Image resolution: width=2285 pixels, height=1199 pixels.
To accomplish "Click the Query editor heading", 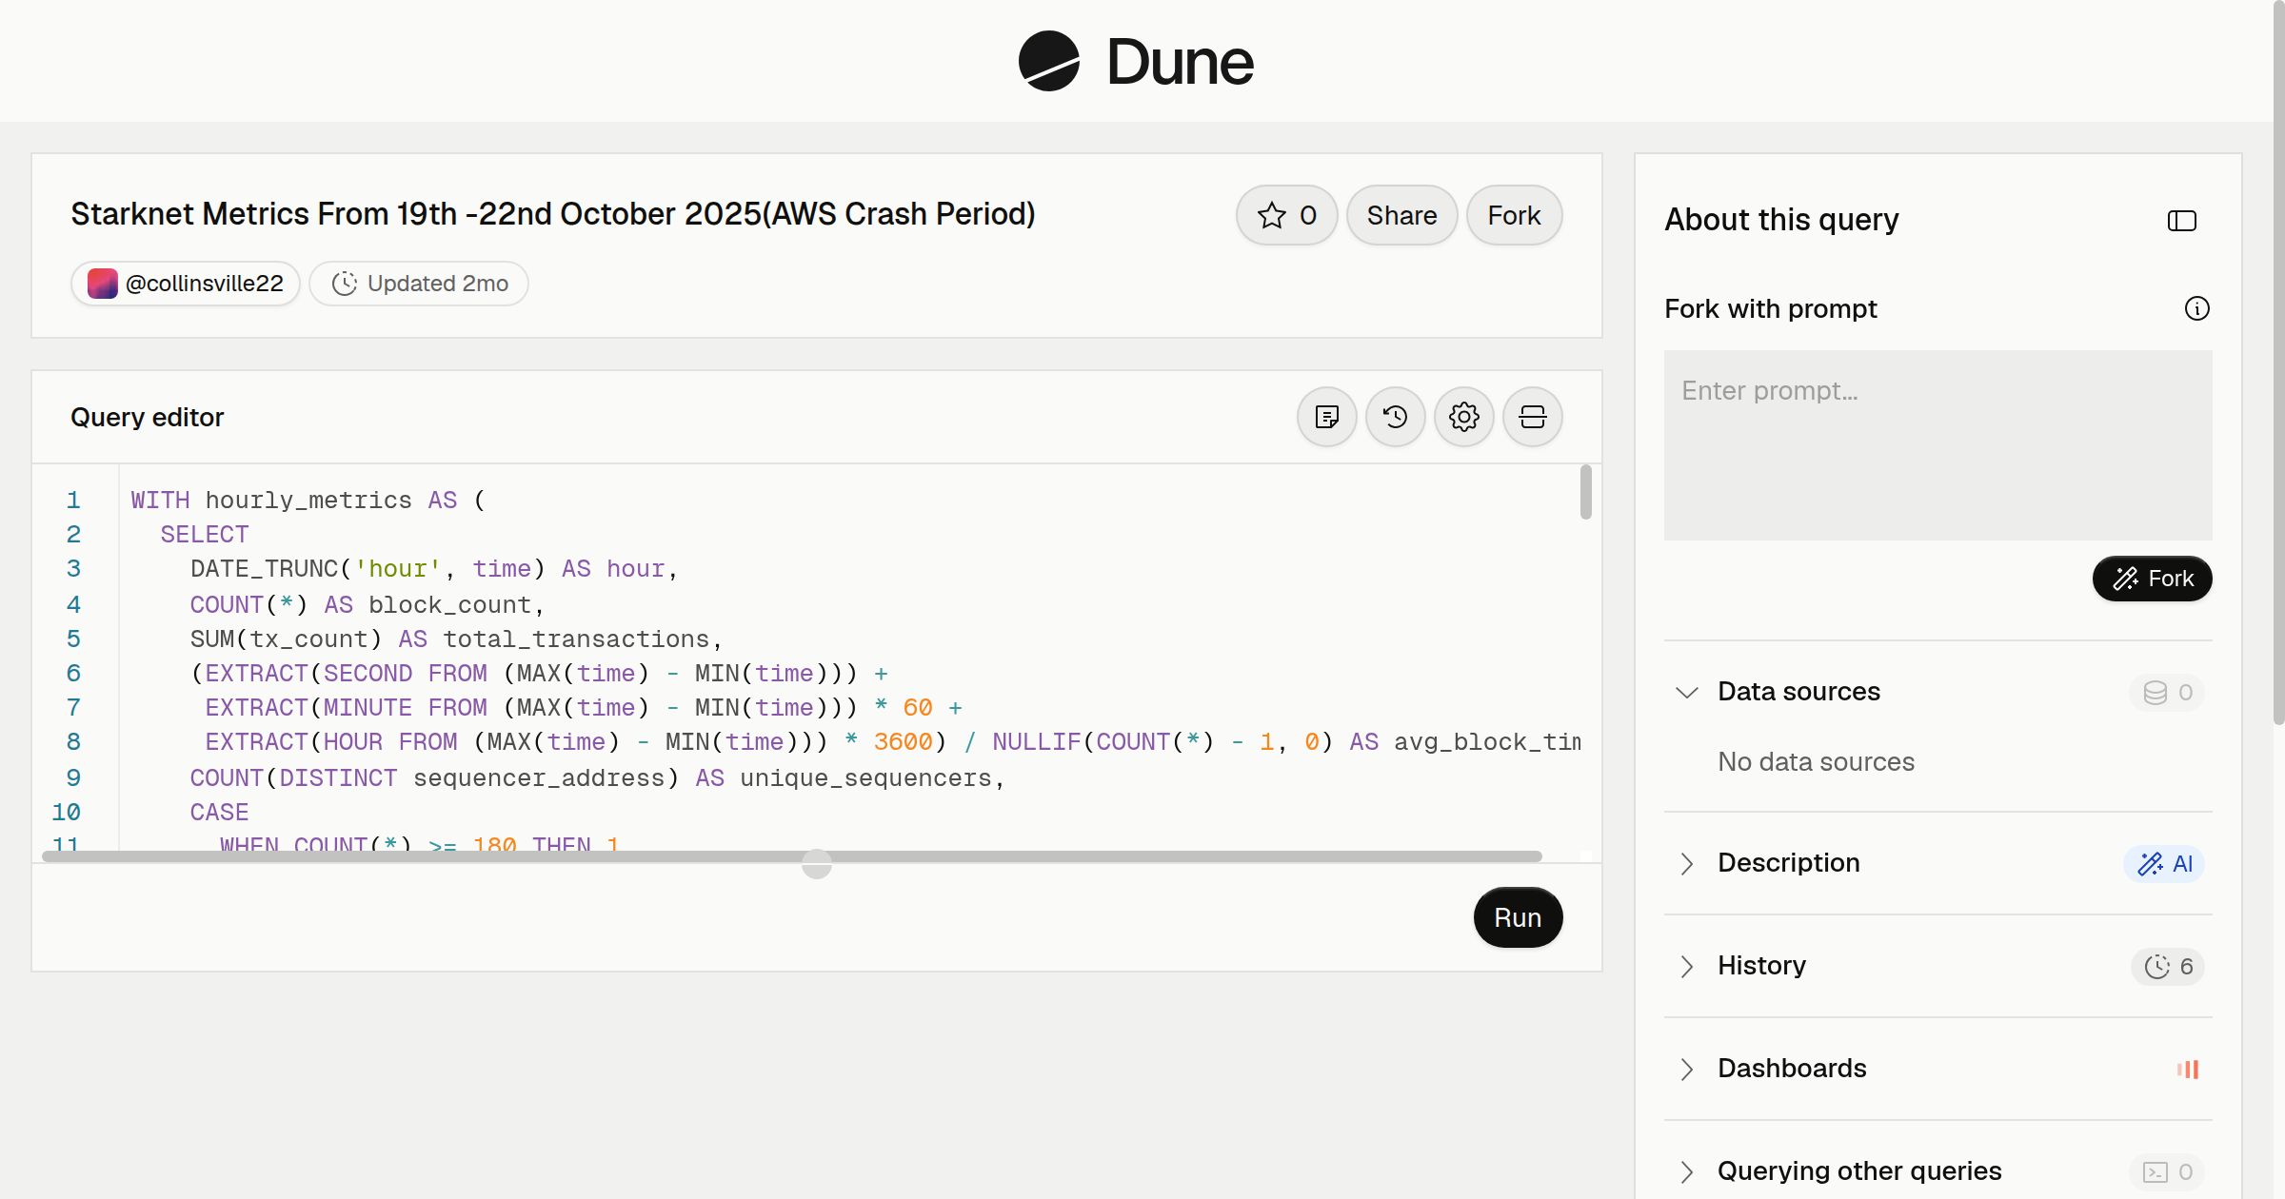I will tap(148, 417).
